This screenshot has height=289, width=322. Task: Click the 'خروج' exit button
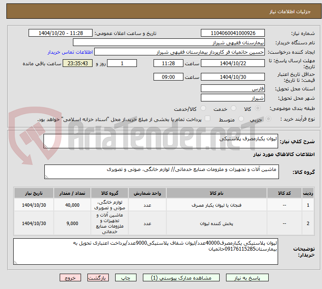coord(70,278)
